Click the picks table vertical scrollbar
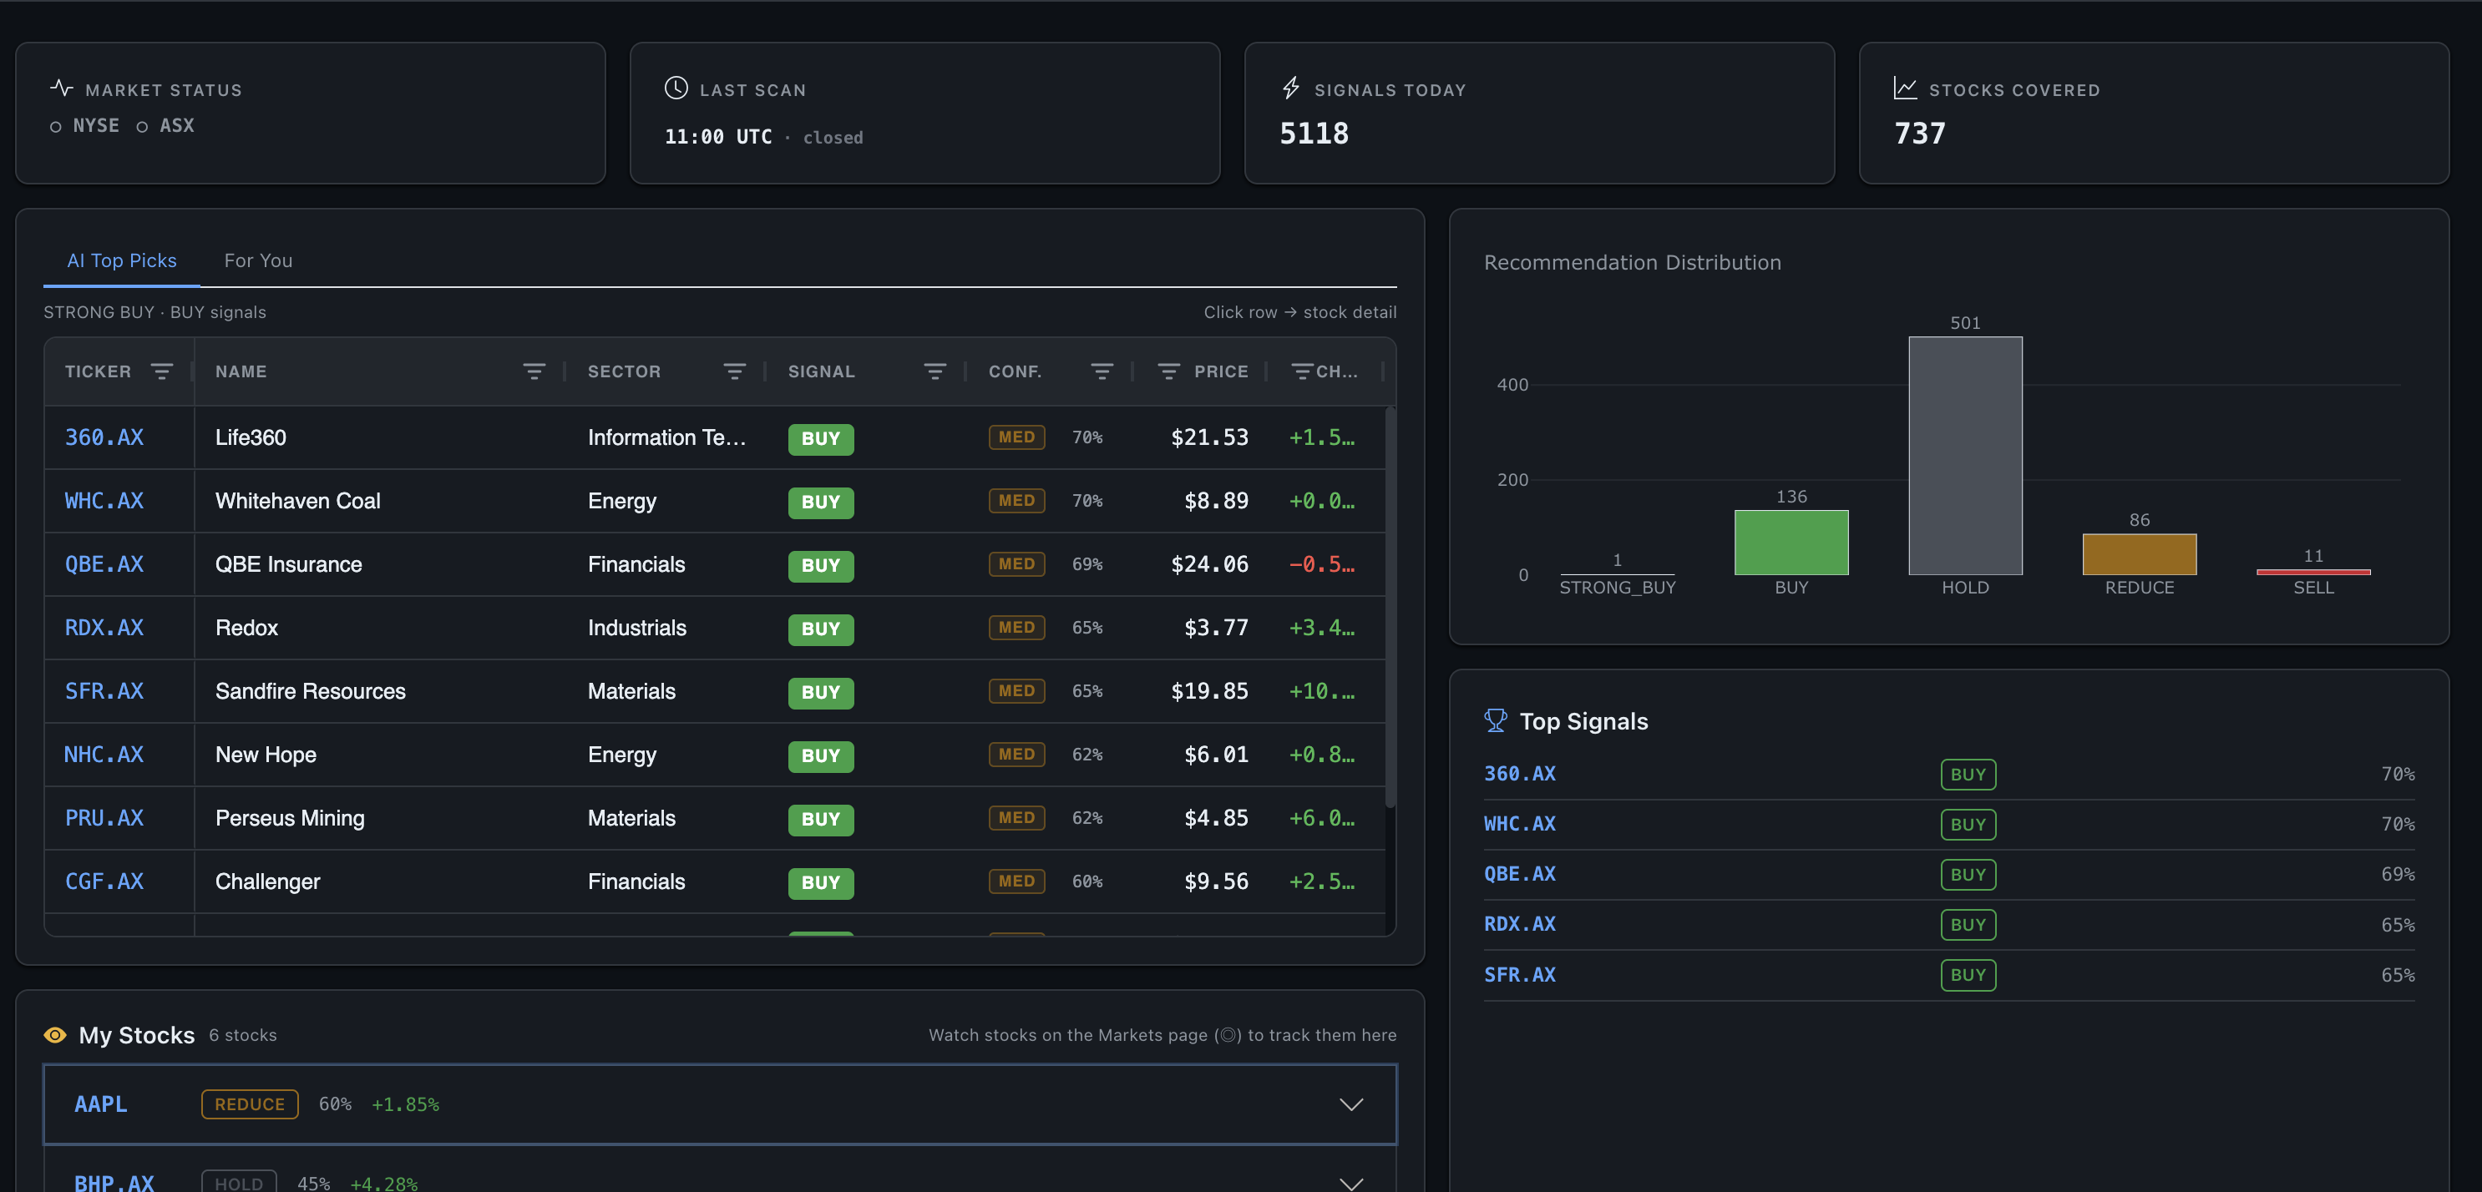This screenshot has width=2482, height=1192. 1390,609
